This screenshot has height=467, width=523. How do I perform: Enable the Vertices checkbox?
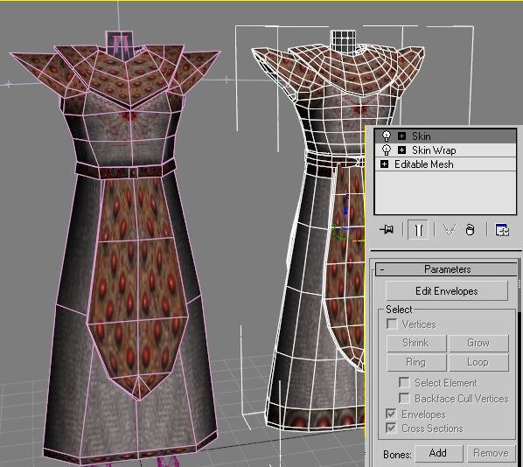point(392,324)
